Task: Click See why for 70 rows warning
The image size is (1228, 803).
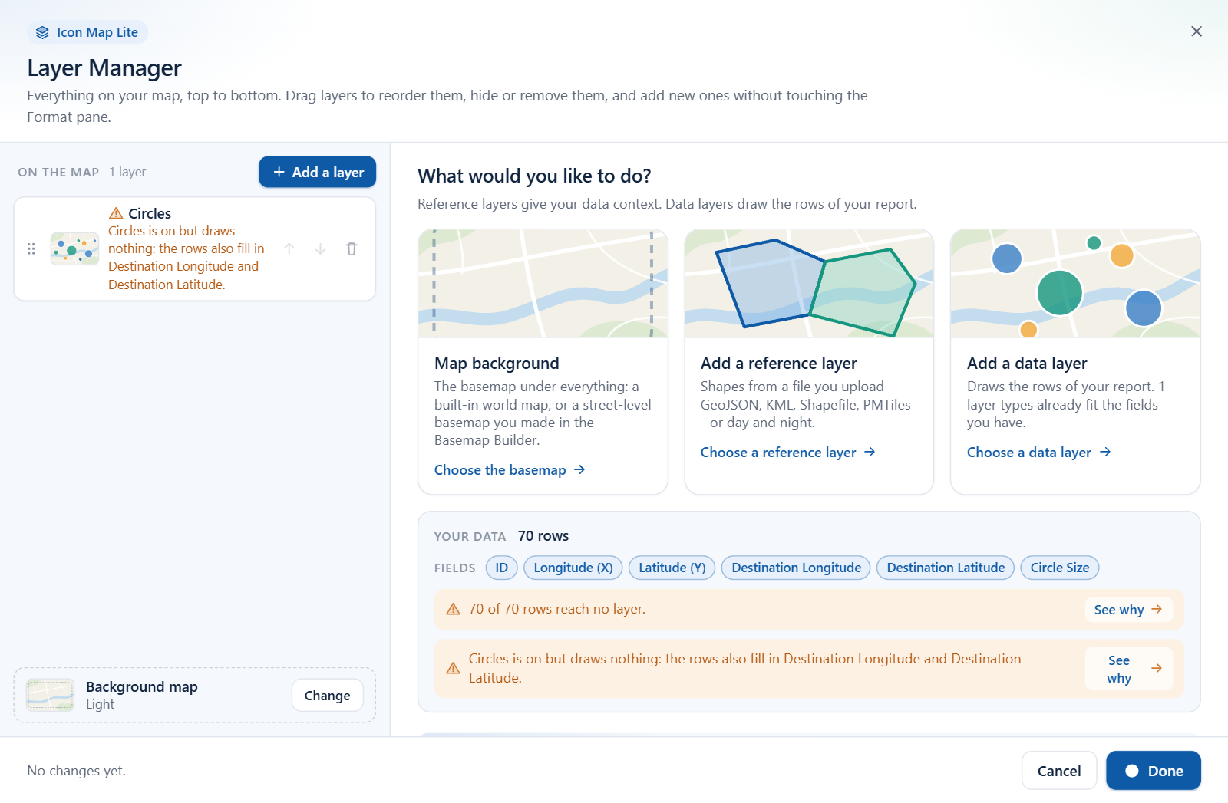Action: 1128,610
